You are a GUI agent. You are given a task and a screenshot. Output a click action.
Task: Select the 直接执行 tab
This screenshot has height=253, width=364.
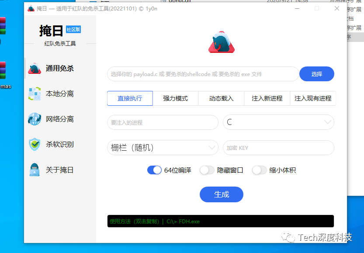(130, 98)
